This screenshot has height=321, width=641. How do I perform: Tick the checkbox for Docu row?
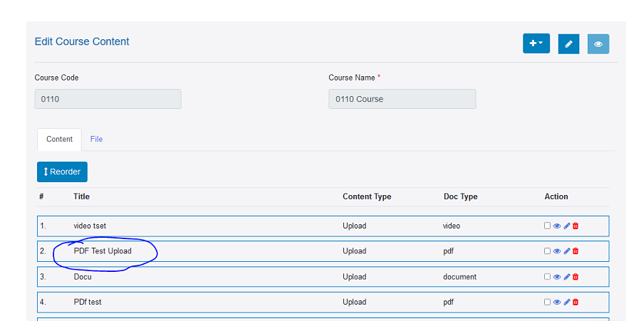tap(547, 276)
